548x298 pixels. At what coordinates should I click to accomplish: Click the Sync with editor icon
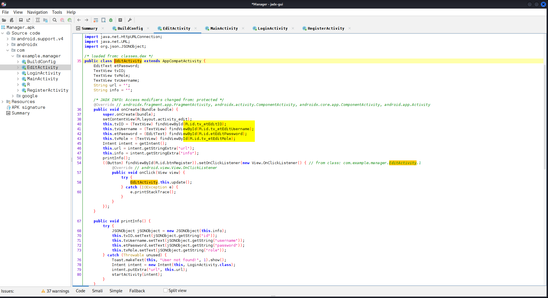click(38, 20)
